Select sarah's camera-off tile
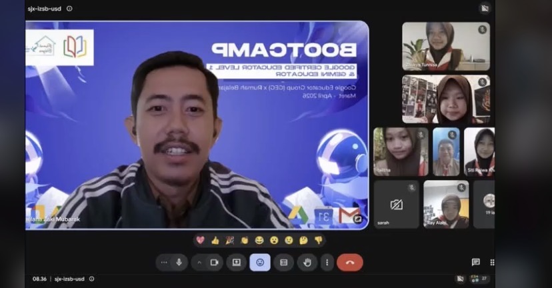552x288 pixels. pos(397,205)
